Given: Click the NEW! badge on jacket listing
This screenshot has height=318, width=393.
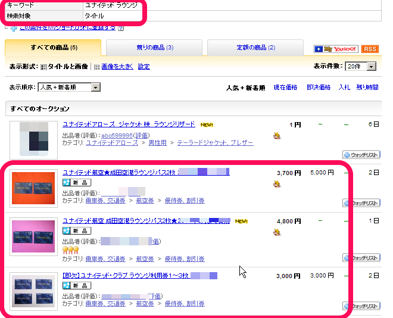Looking at the screenshot, I should (207, 124).
